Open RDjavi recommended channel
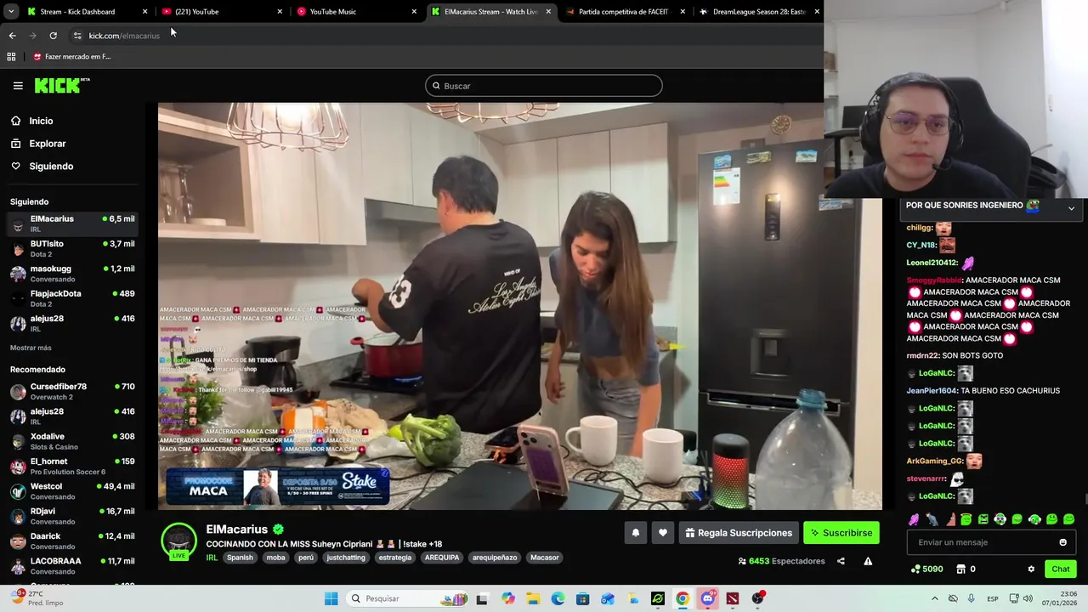Screen dimensions: 1088x612 pos(71,516)
